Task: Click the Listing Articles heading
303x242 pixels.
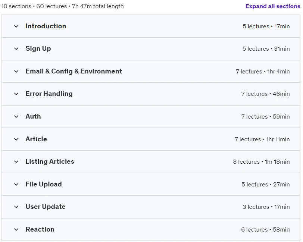Action: tap(50, 162)
